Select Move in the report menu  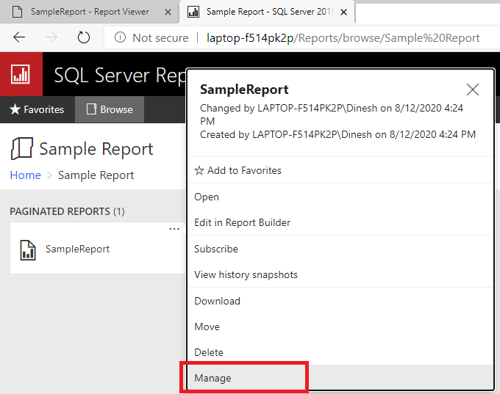[x=207, y=326]
